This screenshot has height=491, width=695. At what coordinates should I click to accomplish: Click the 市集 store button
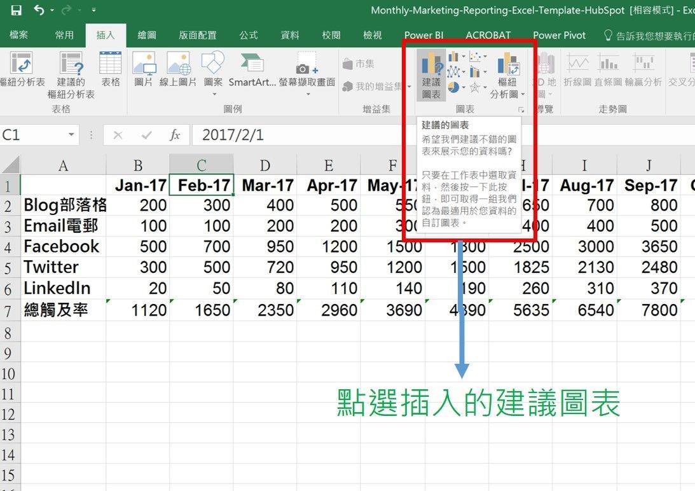pyautogui.click(x=359, y=64)
